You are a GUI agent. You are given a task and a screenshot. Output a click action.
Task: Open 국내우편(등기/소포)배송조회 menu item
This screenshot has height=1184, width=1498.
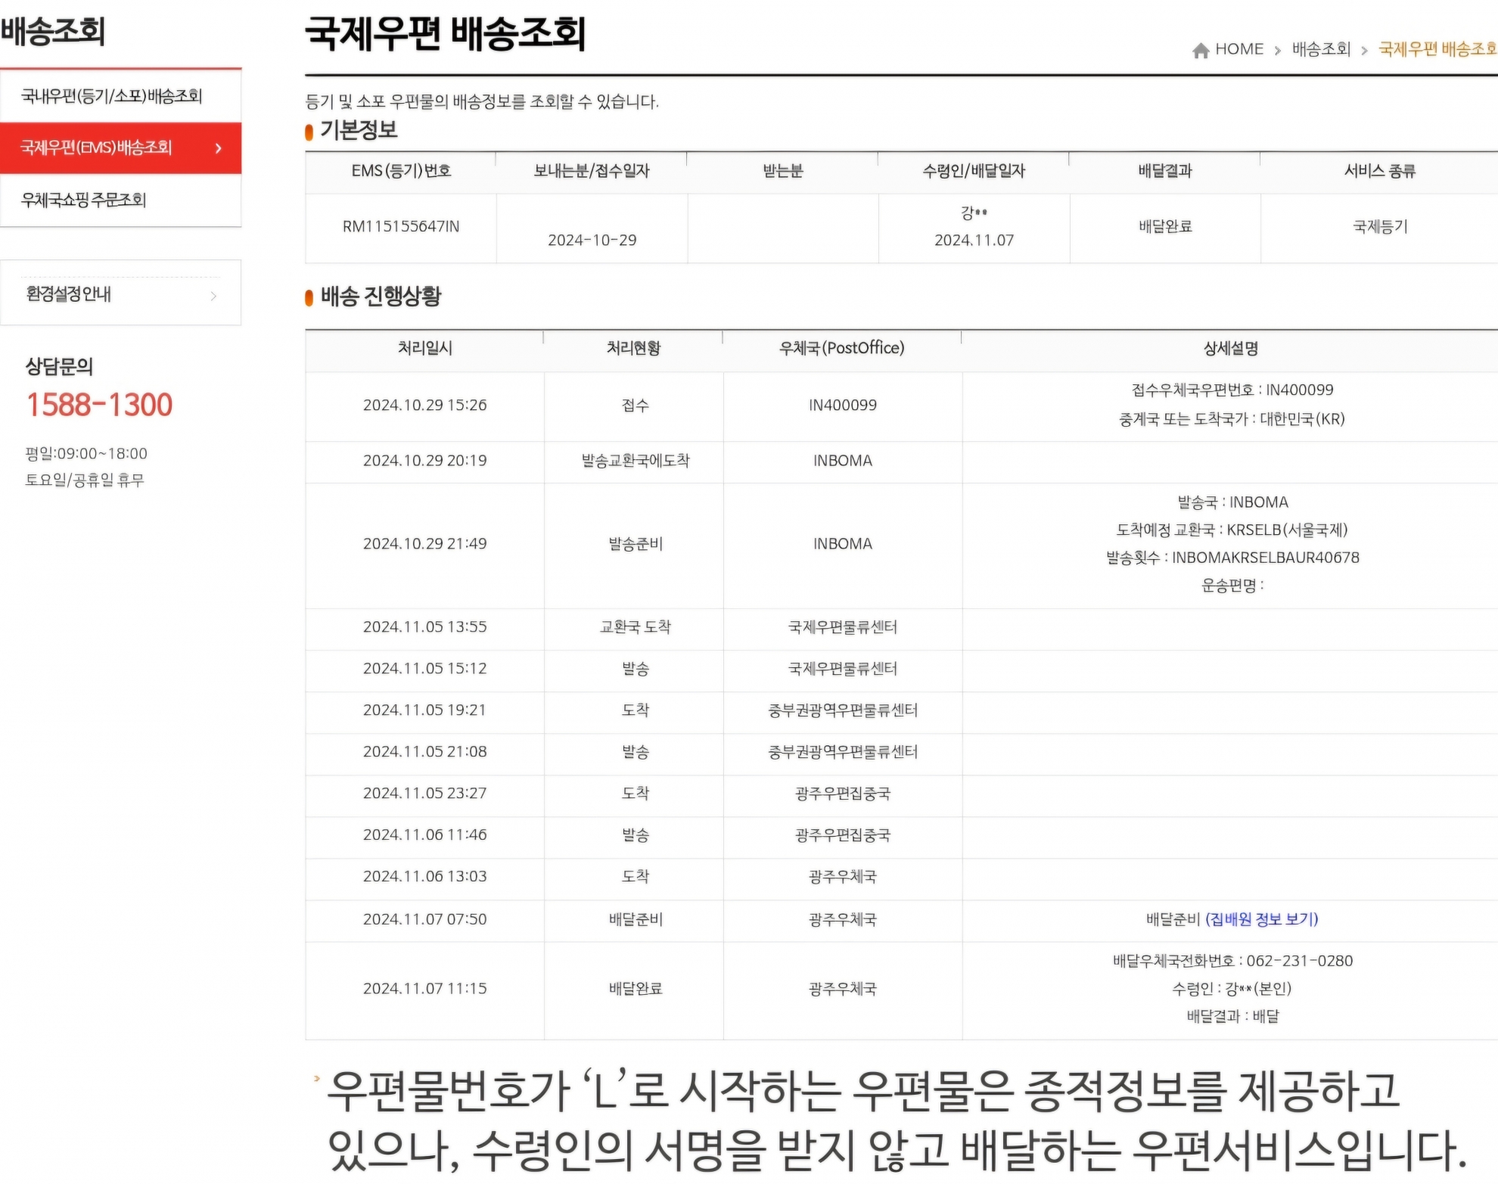coord(112,96)
